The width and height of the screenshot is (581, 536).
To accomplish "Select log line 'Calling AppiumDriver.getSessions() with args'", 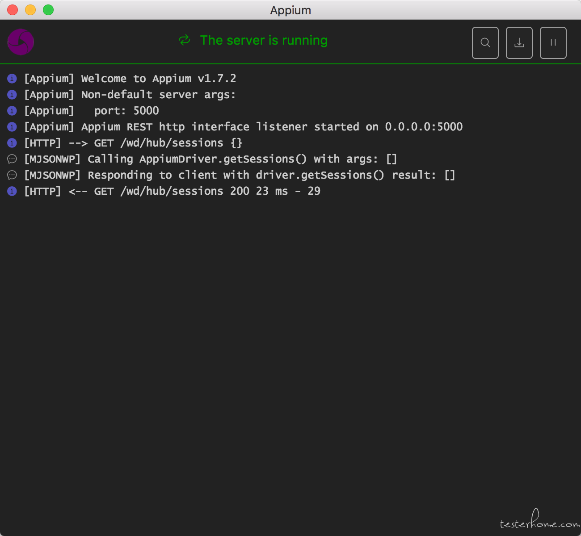I will point(233,159).
